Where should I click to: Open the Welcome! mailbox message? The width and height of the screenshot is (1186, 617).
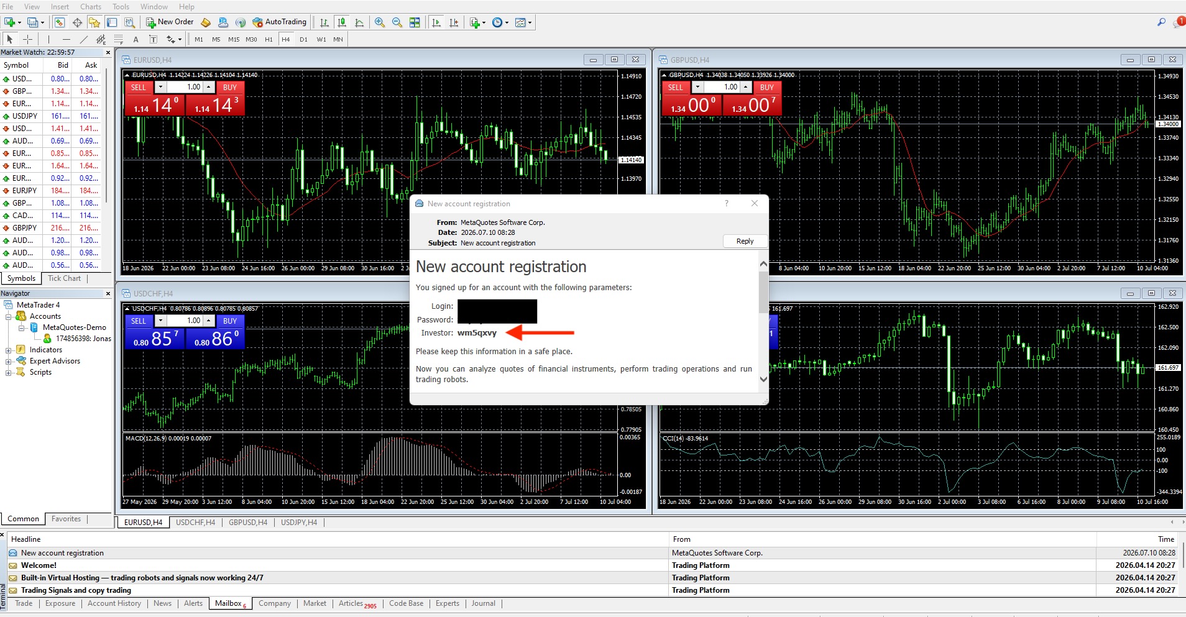[39, 565]
